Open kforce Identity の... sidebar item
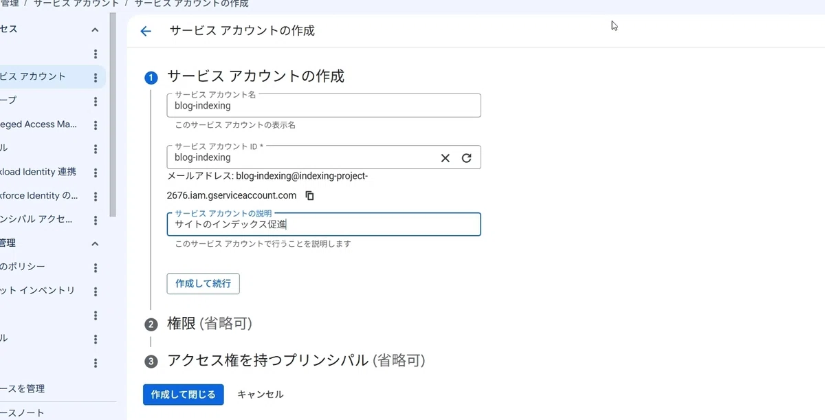The height and width of the screenshot is (420, 825). 39,196
